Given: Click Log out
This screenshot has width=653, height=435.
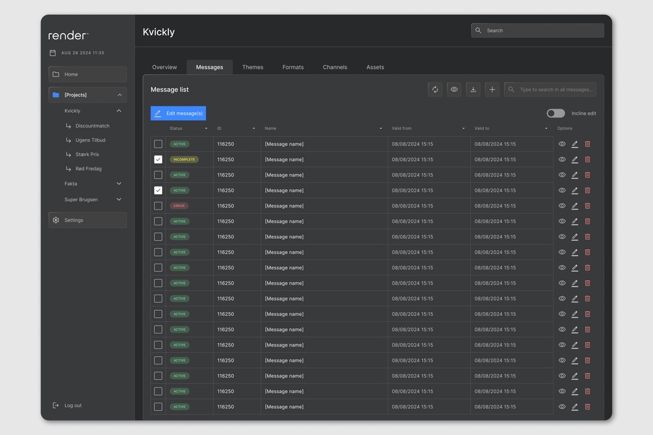Looking at the screenshot, I should [x=67, y=406].
